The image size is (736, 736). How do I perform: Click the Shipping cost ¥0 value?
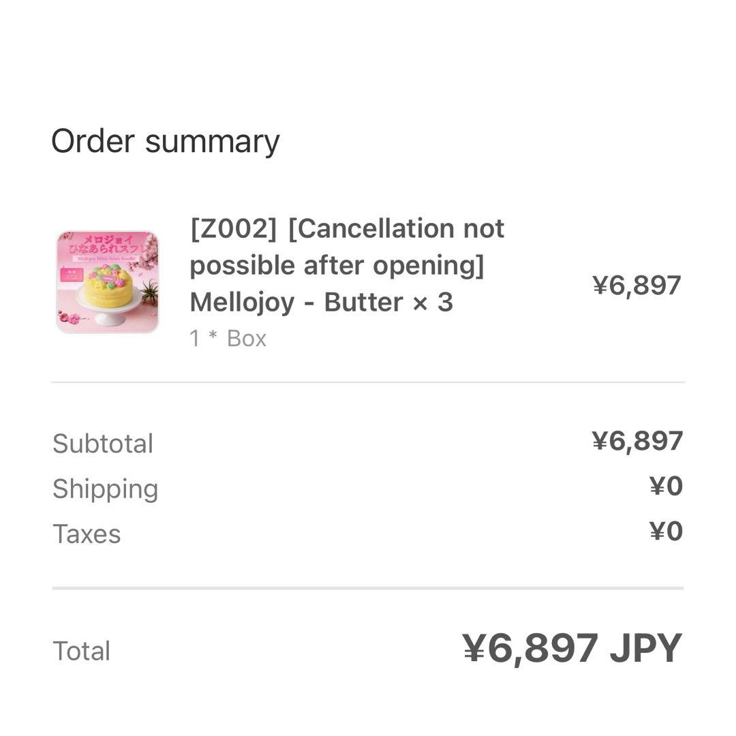[665, 487]
